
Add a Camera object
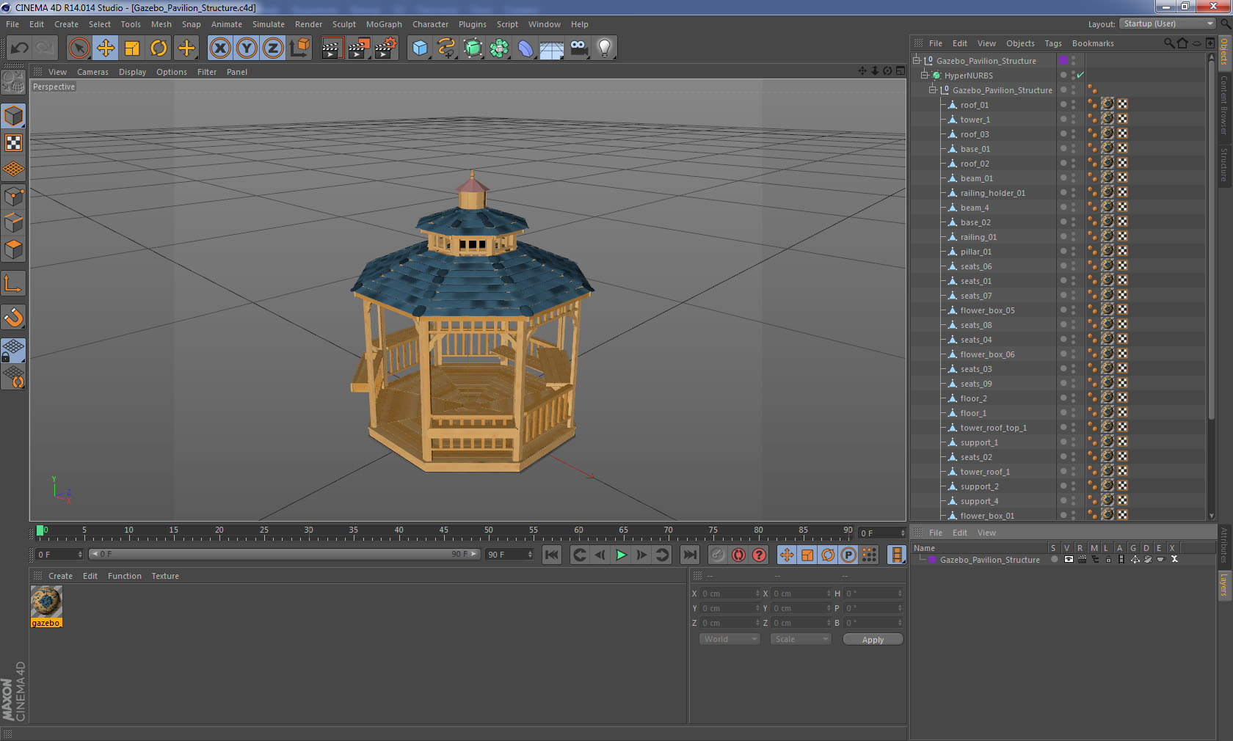[x=578, y=48]
